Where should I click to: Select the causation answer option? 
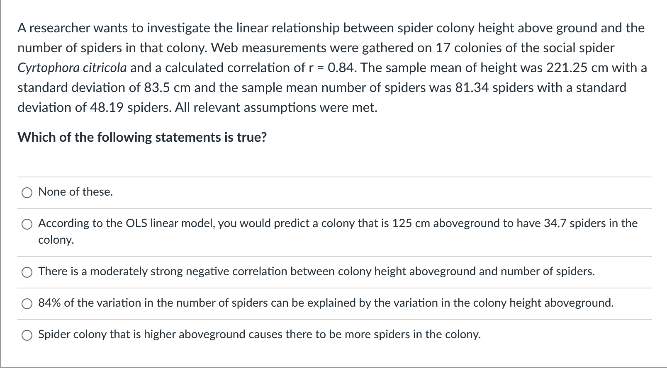27,335
